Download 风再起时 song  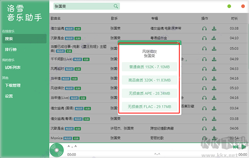[x=214, y=69]
